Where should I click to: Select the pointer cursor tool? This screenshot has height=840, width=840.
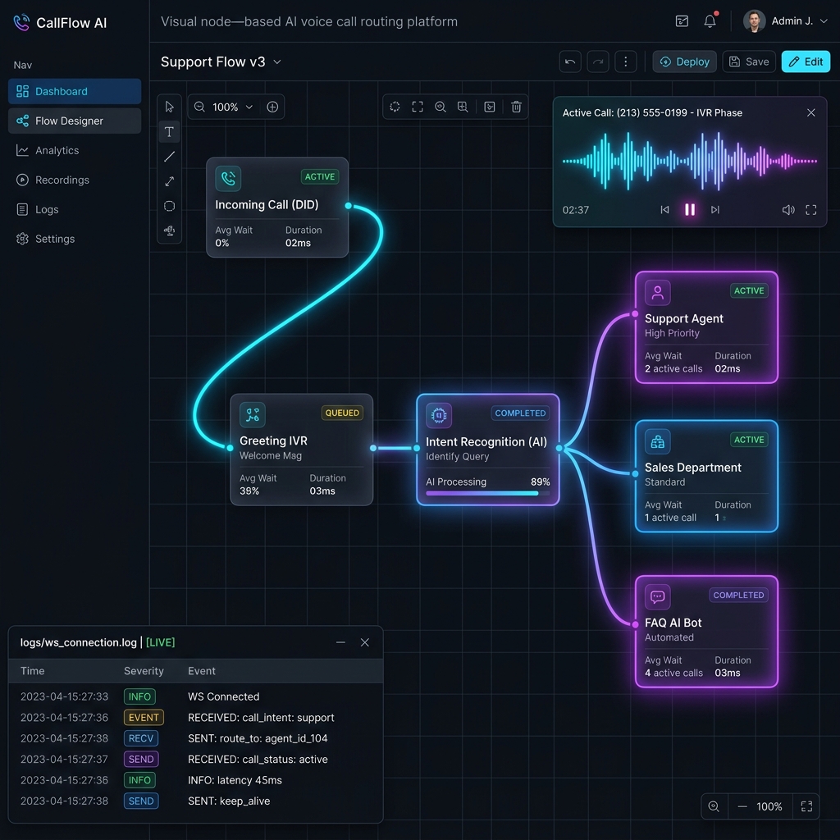[x=169, y=107]
